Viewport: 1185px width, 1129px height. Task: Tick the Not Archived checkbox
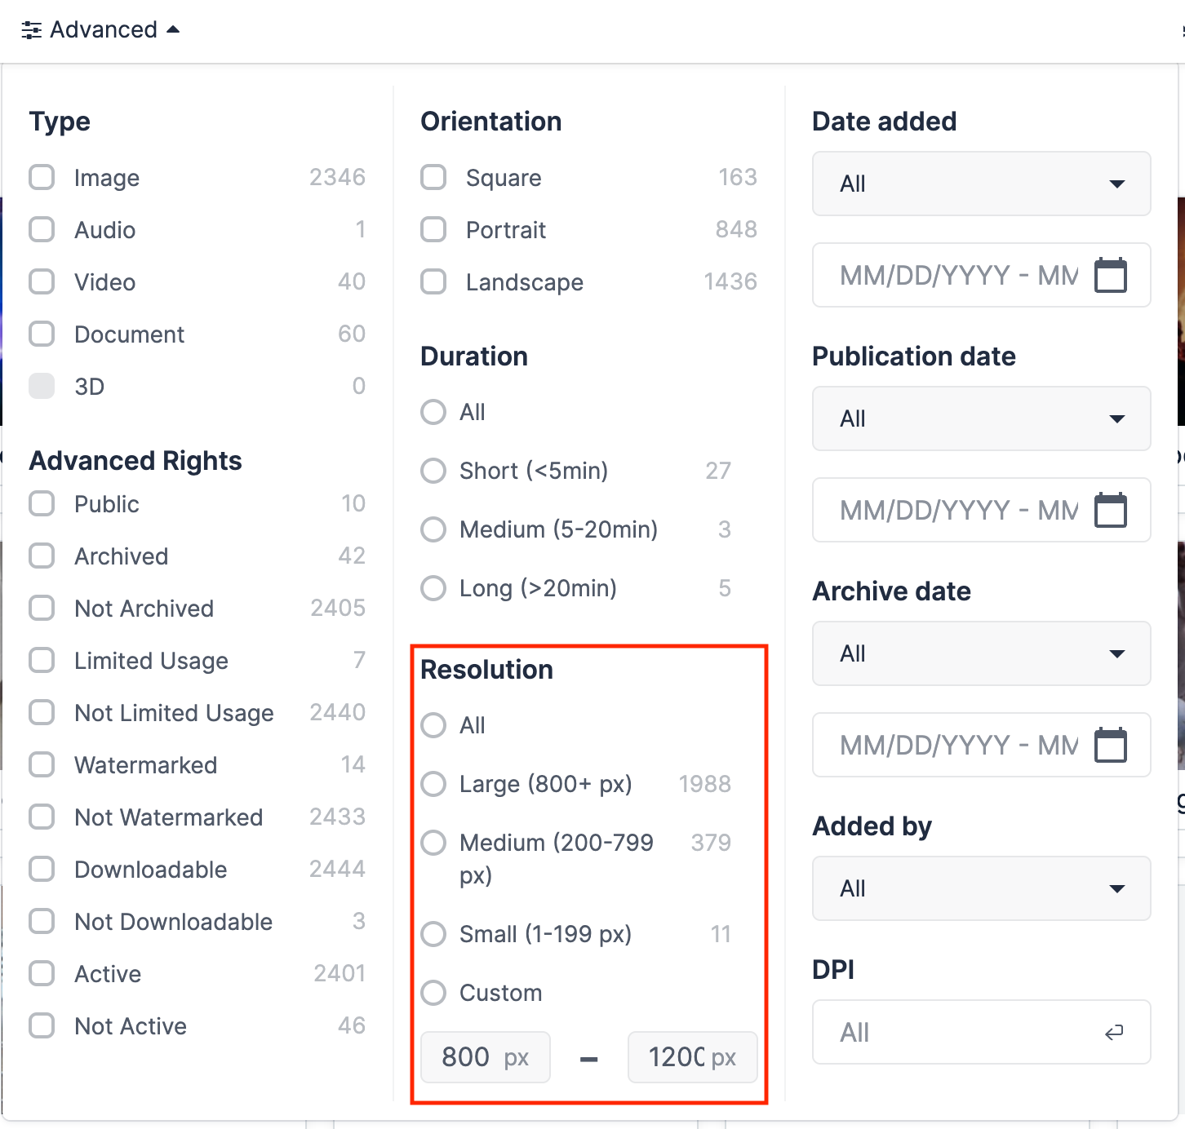click(42, 608)
